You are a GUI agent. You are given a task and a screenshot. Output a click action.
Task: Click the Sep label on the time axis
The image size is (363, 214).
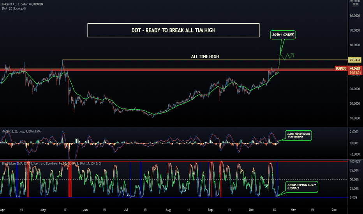coord(210,210)
